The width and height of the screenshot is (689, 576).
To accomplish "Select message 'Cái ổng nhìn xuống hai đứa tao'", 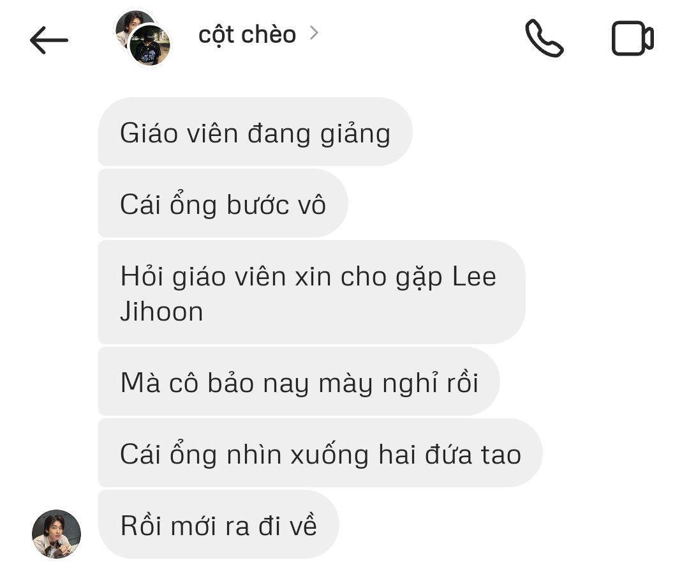I will [x=320, y=453].
